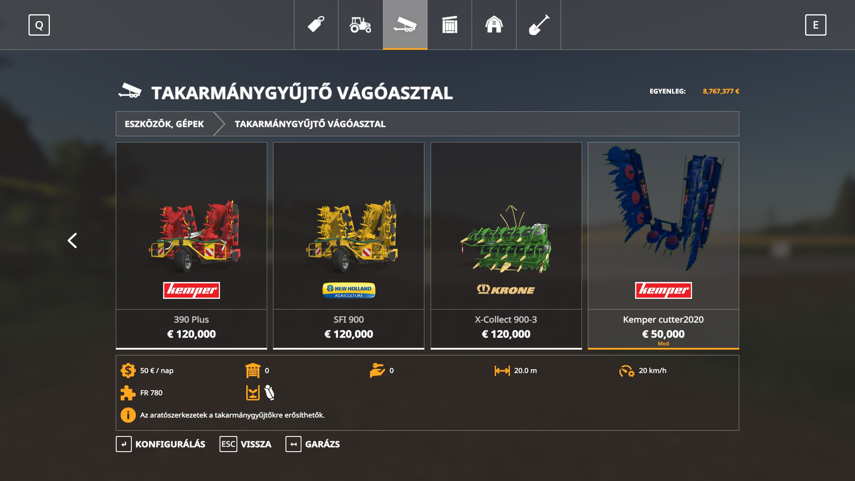The height and width of the screenshot is (481, 855).
Task: Click the VISSZA back button
Action: [245, 444]
